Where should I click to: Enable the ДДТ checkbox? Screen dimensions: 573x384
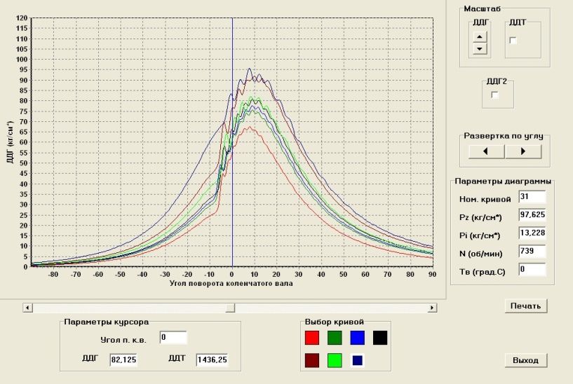point(513,41)
